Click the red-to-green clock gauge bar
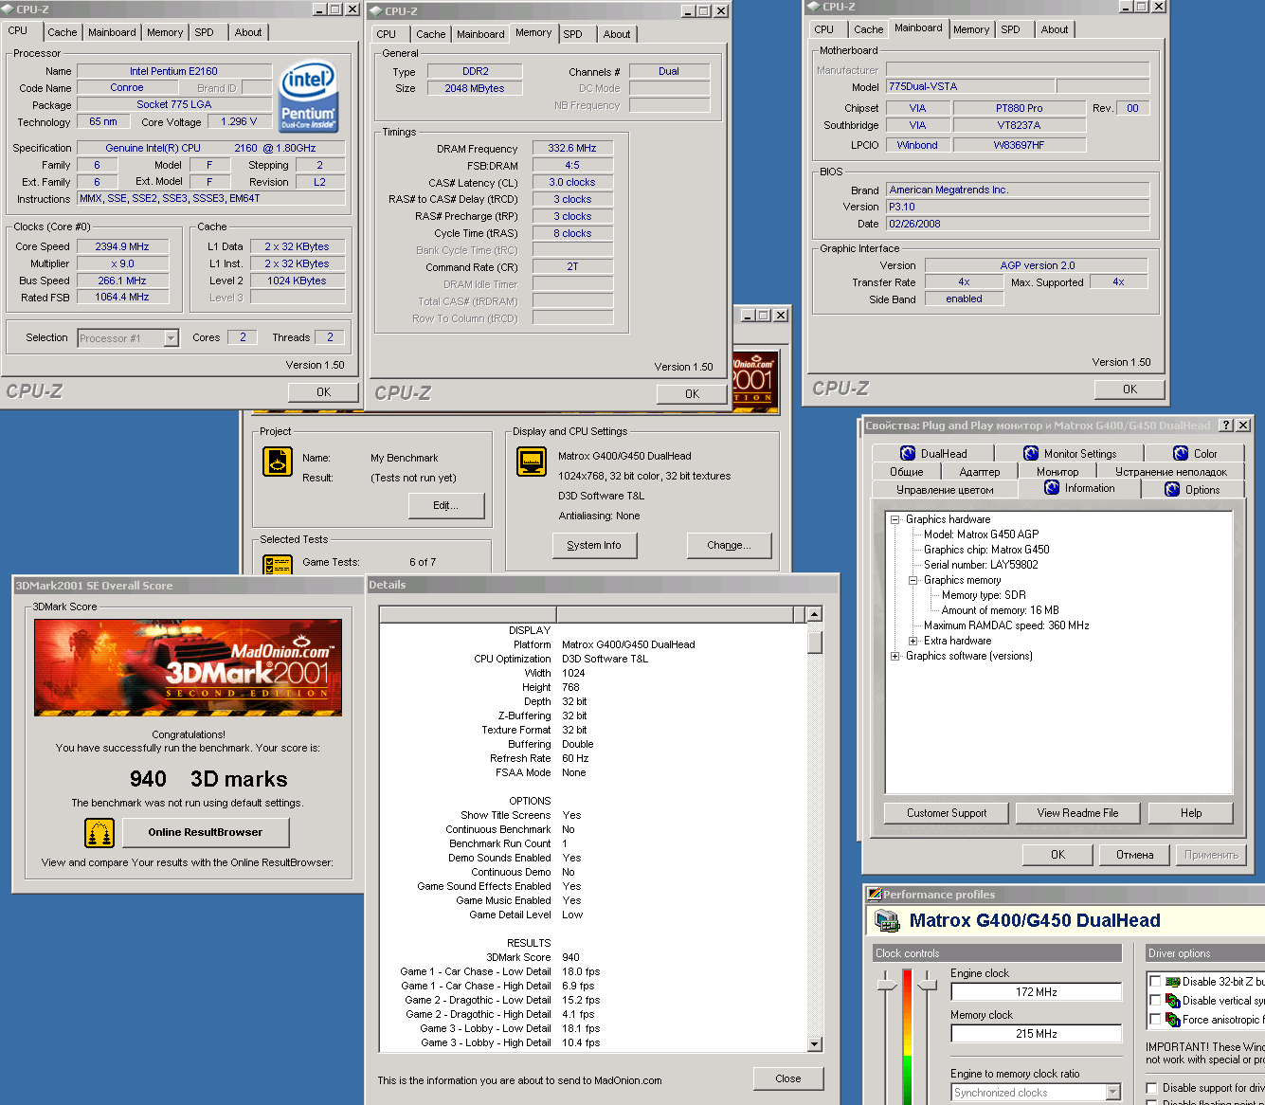The width and height of the screenshot is (1265, 1105). pyautogui.click(x=907, y=1037)
